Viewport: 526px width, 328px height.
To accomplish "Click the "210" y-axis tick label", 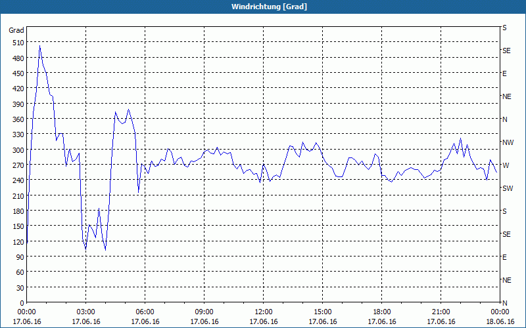I will [x=18, y=195].
